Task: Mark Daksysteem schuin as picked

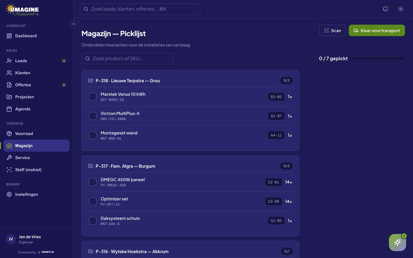Action: 93,221
